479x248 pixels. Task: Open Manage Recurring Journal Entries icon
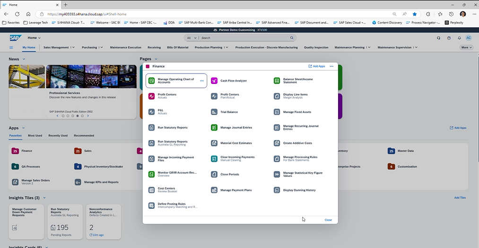(x=277, y=127)
